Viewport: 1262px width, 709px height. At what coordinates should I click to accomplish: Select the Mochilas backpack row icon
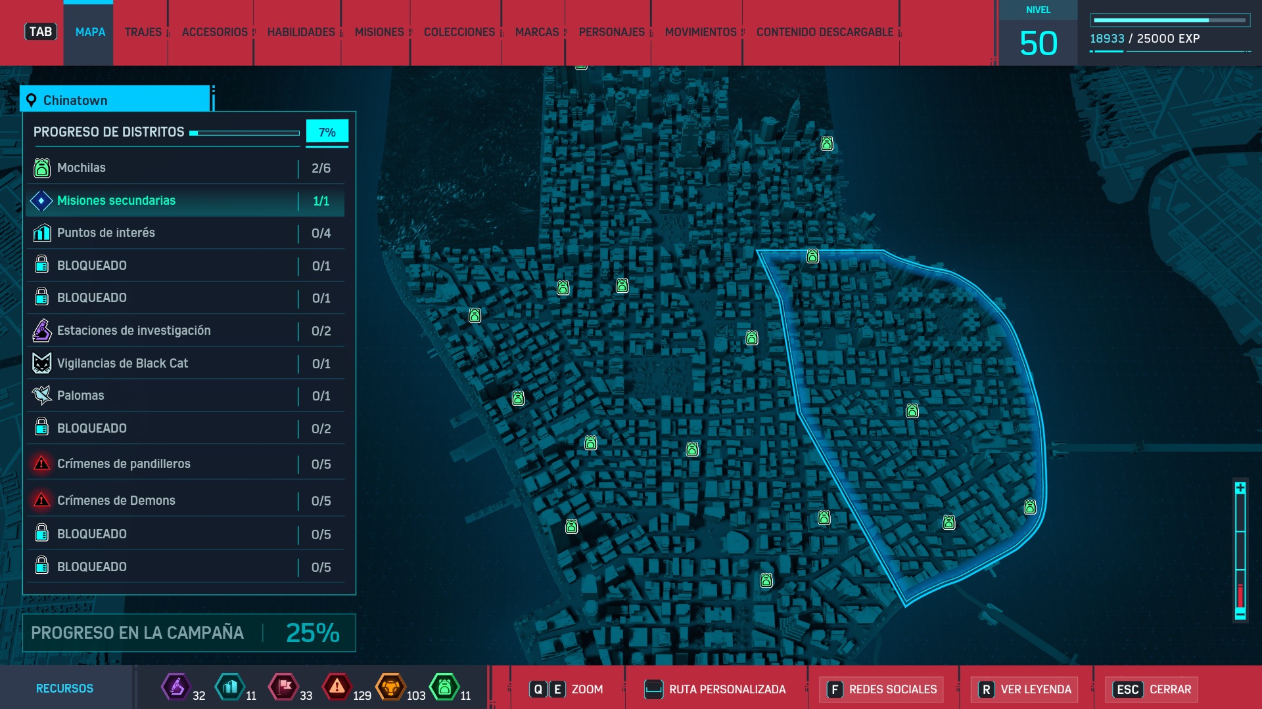[x=41, y=168]
